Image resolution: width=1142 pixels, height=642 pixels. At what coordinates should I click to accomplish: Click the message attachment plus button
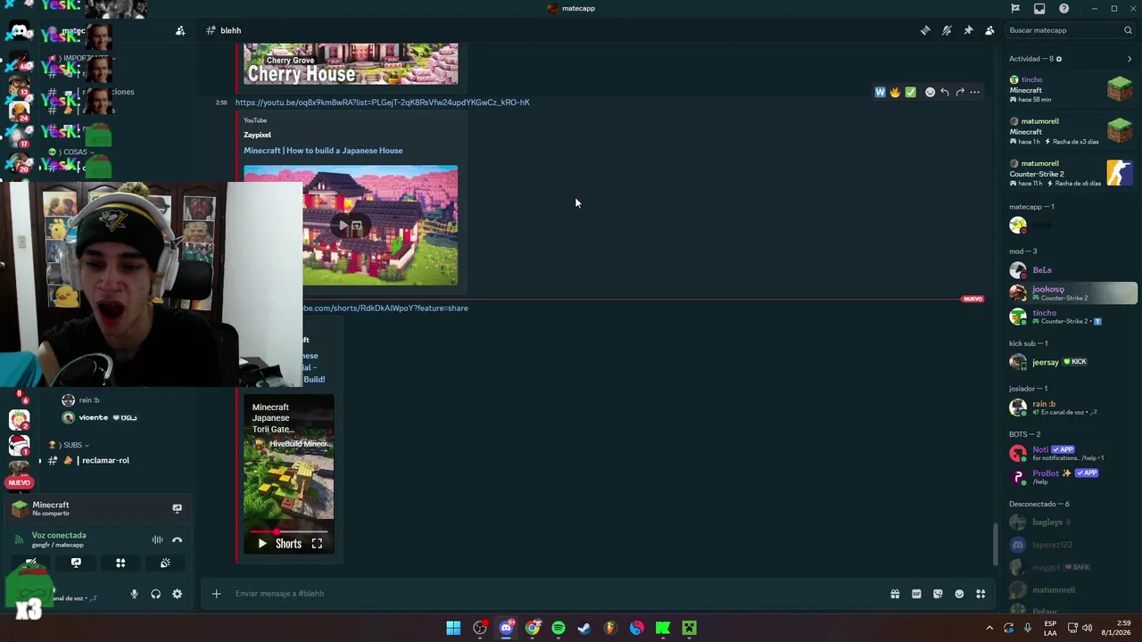pos(216,594)
